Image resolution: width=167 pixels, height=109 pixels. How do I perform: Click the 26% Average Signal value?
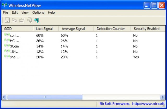(64, 41)
